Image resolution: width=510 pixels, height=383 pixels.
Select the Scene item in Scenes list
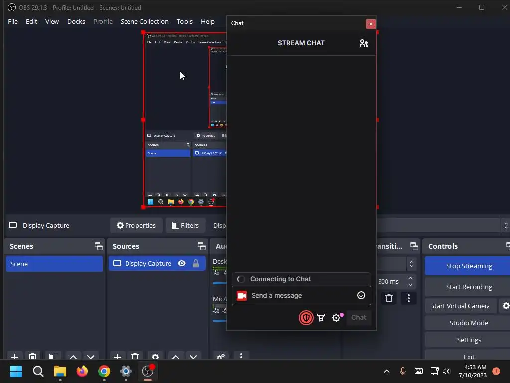tap(54, 264)
